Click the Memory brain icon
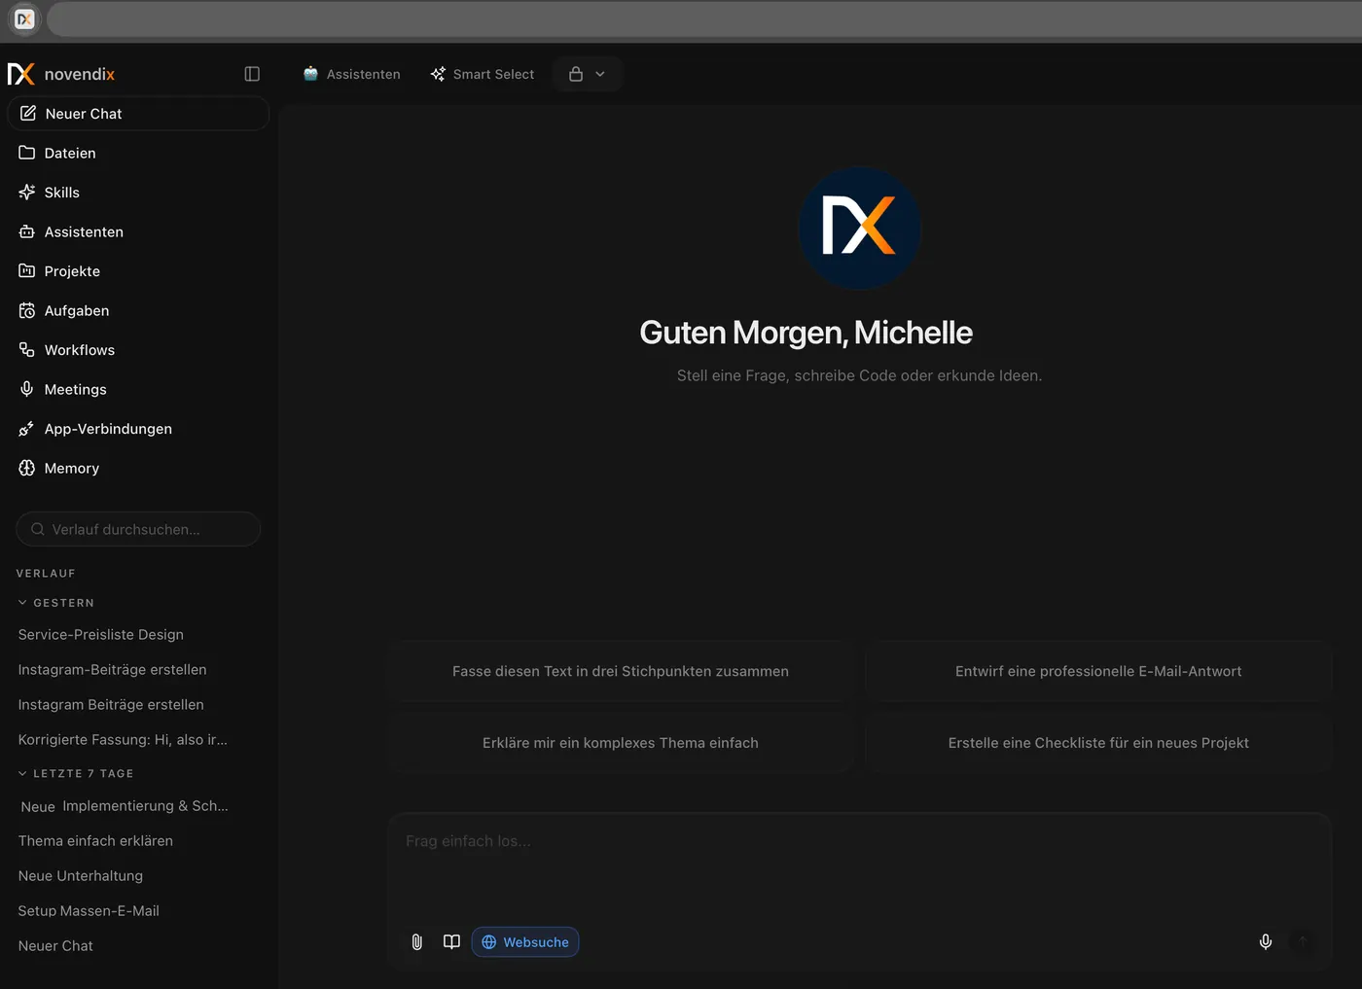This screenshot has height=989, width=1362. 27,468
